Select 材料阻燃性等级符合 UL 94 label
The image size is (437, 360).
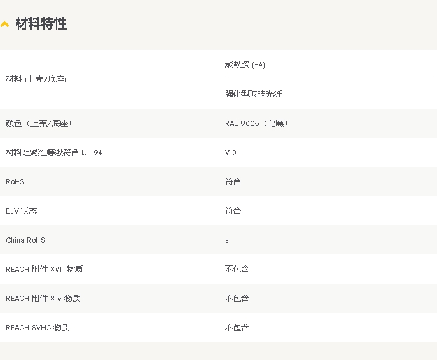click(54, 152)
